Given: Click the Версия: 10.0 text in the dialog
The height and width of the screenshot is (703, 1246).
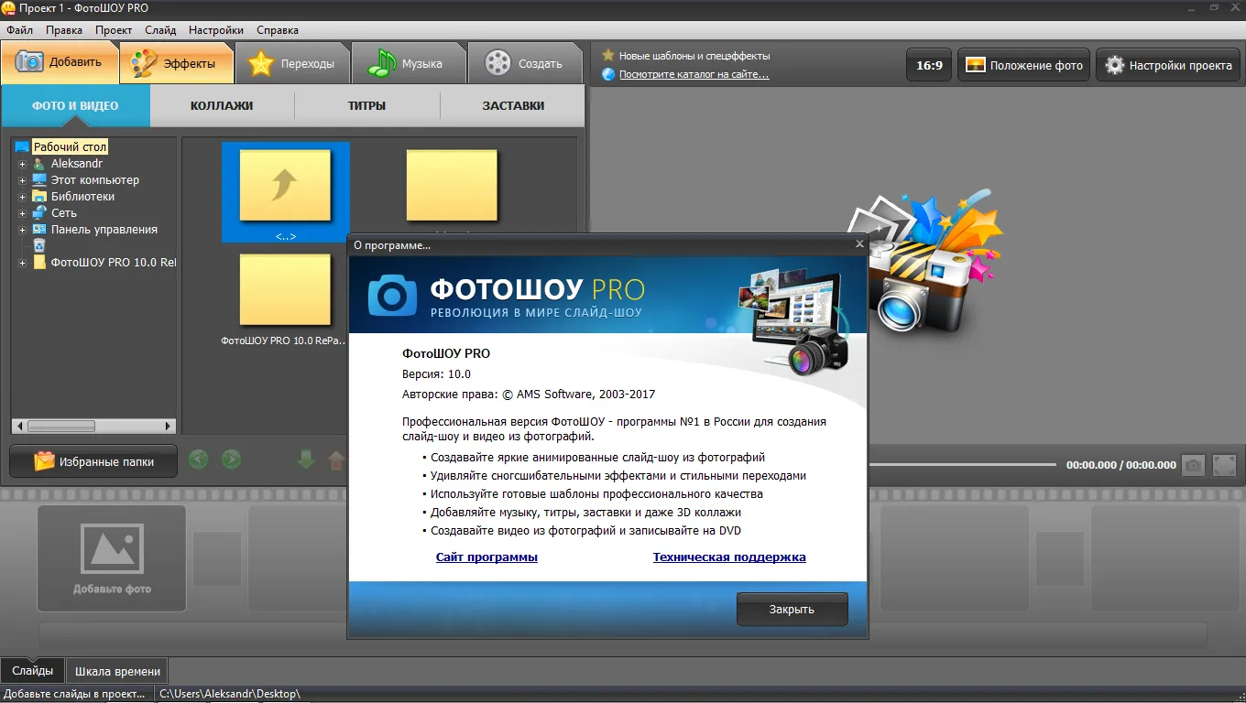Looking at the screenshot, I should pyautogui.click(x=436, y=374).
